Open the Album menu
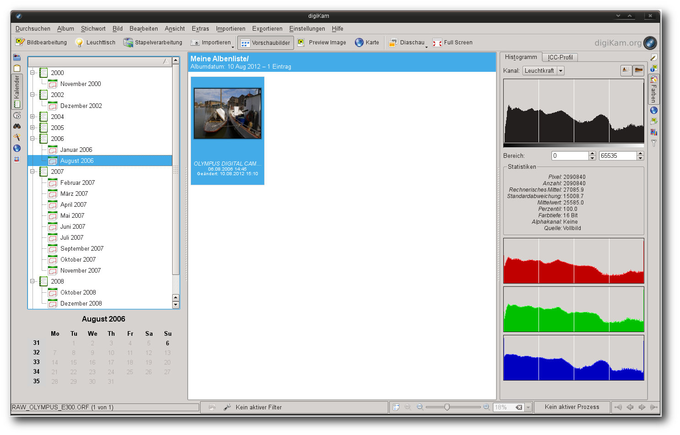 65,28
